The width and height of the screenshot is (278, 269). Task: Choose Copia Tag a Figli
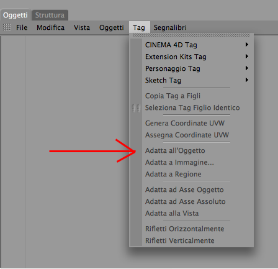[x=173, y=96]
